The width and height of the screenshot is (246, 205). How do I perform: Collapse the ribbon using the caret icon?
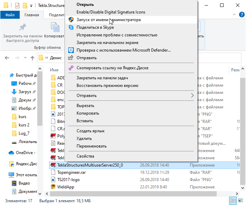point(234,15)
